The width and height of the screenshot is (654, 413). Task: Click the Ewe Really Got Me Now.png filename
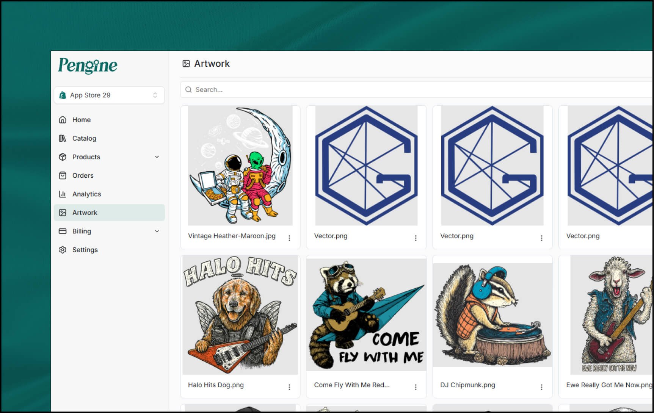coord(609,385)
